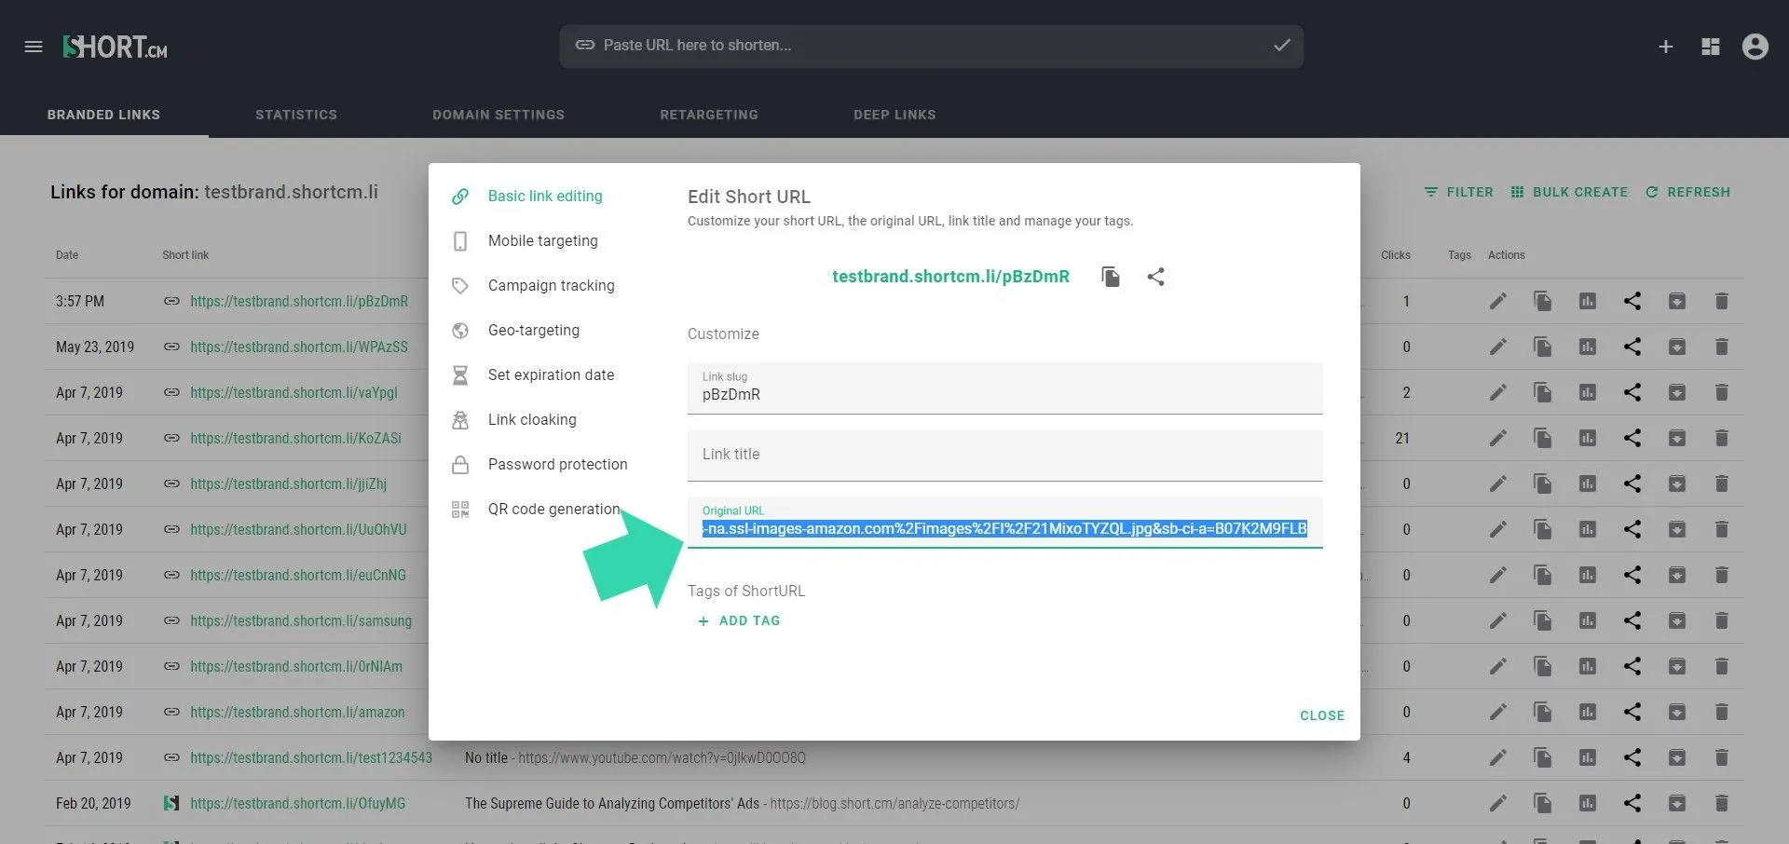The width and height of the screenshot is (1789, 844).
Task: Copy short URL icon in Edit dialog
Action: point(1111,277)
